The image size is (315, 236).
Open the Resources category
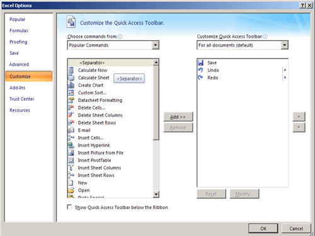(20, 110)
